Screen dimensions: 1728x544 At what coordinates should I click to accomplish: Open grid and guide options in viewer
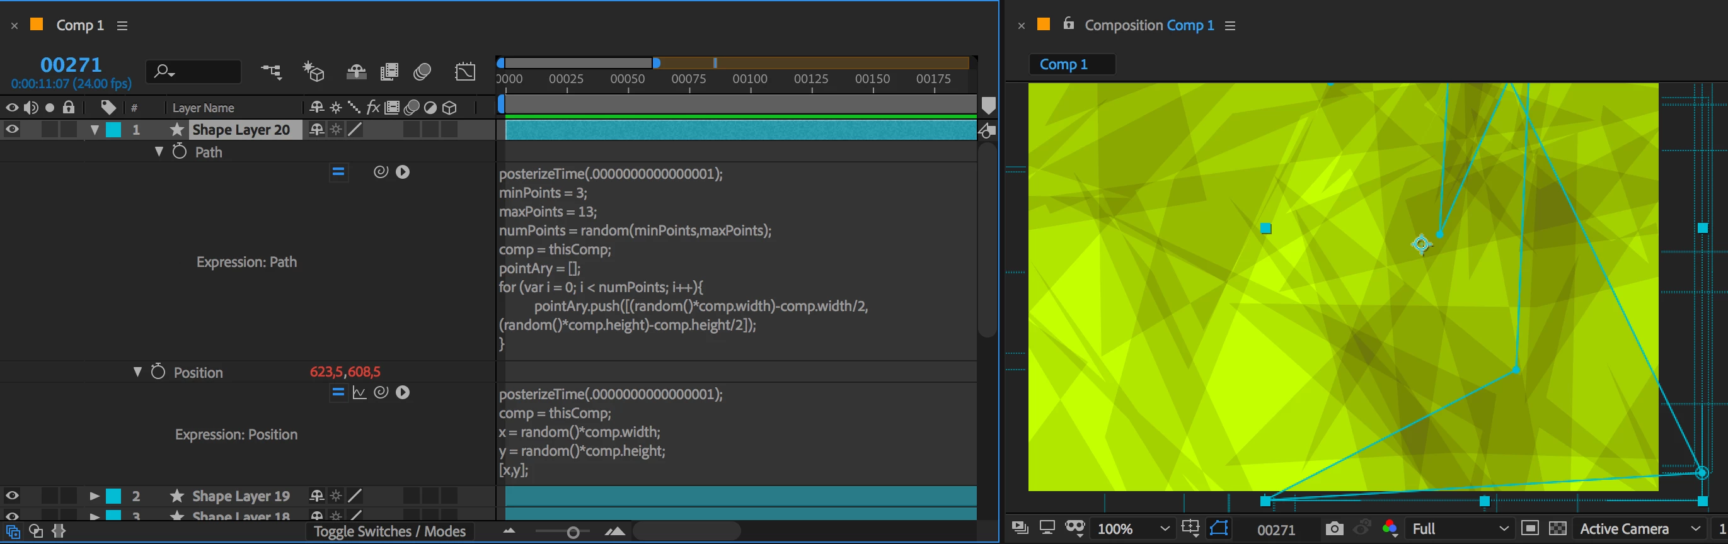pos(1190,529)
